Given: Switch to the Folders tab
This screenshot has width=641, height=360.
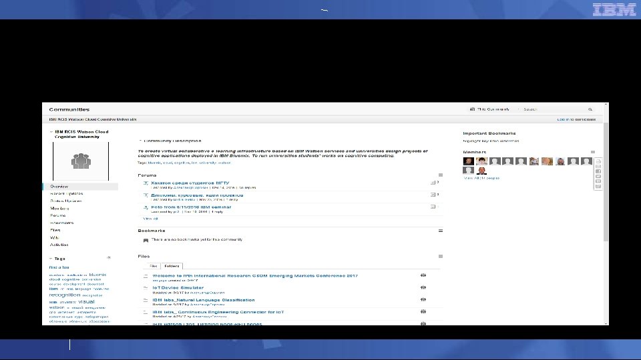Looking at the screenshot, I should (172, 266).
